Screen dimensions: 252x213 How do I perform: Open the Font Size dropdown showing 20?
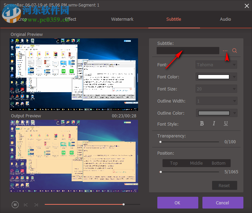[x=216, y=89]
